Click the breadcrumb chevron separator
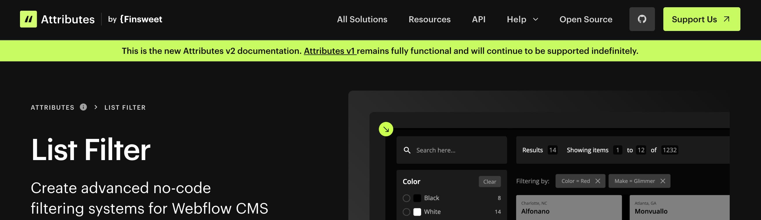This screenshot has height=220, width=761. click(x=96, y=107)
